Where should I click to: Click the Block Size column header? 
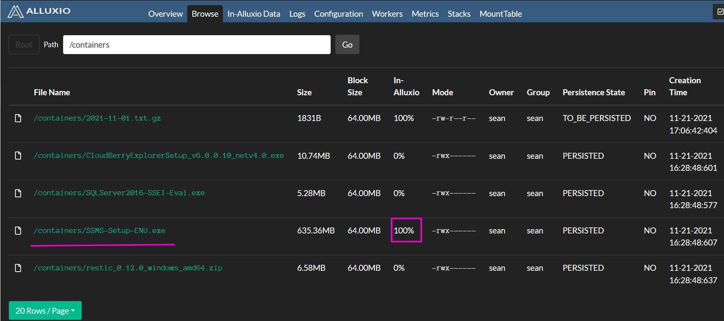358,86
